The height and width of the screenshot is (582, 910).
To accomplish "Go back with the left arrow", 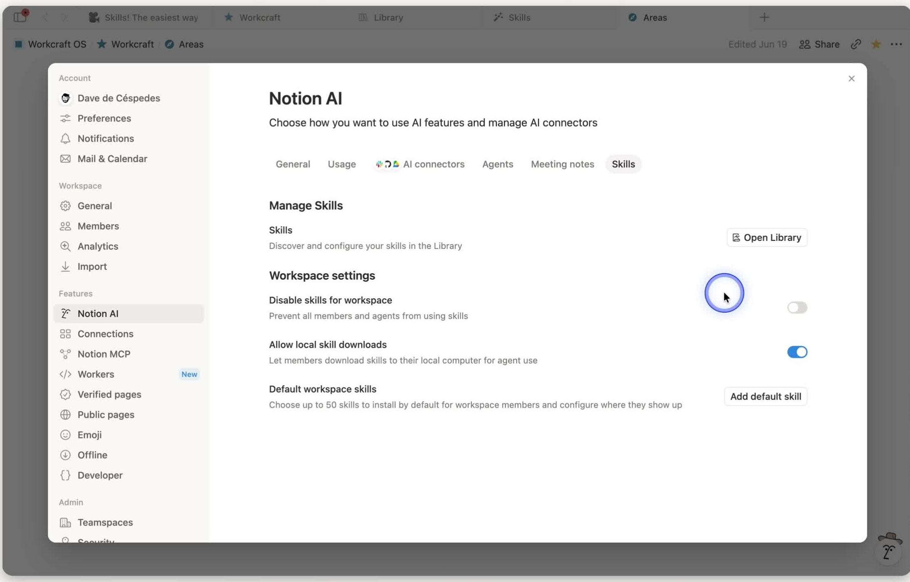I will [x=45, y=17].
